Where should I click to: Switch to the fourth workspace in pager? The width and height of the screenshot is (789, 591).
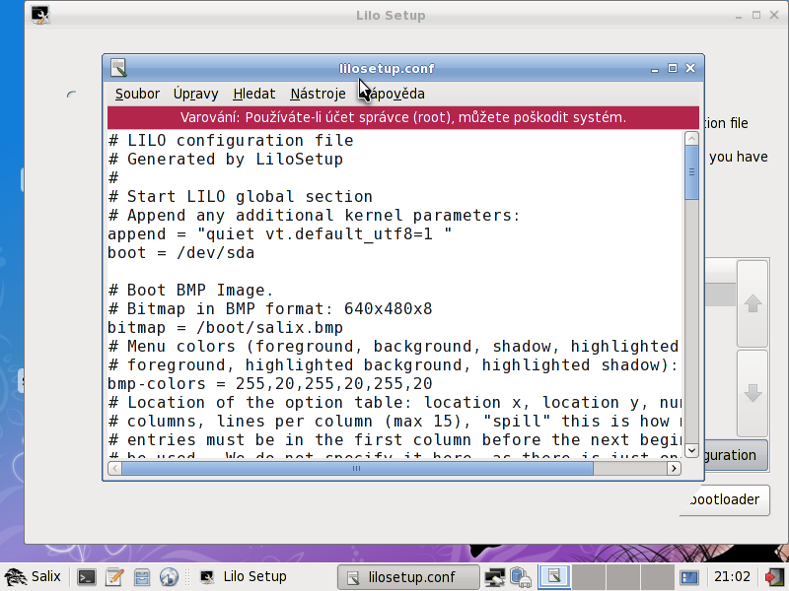(x=658, y=577)
